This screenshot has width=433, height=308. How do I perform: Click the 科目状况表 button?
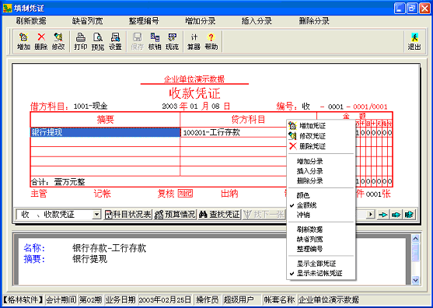coord(127,215)
